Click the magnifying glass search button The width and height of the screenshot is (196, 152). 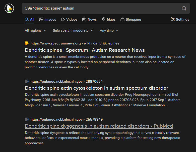pos(184,9)
